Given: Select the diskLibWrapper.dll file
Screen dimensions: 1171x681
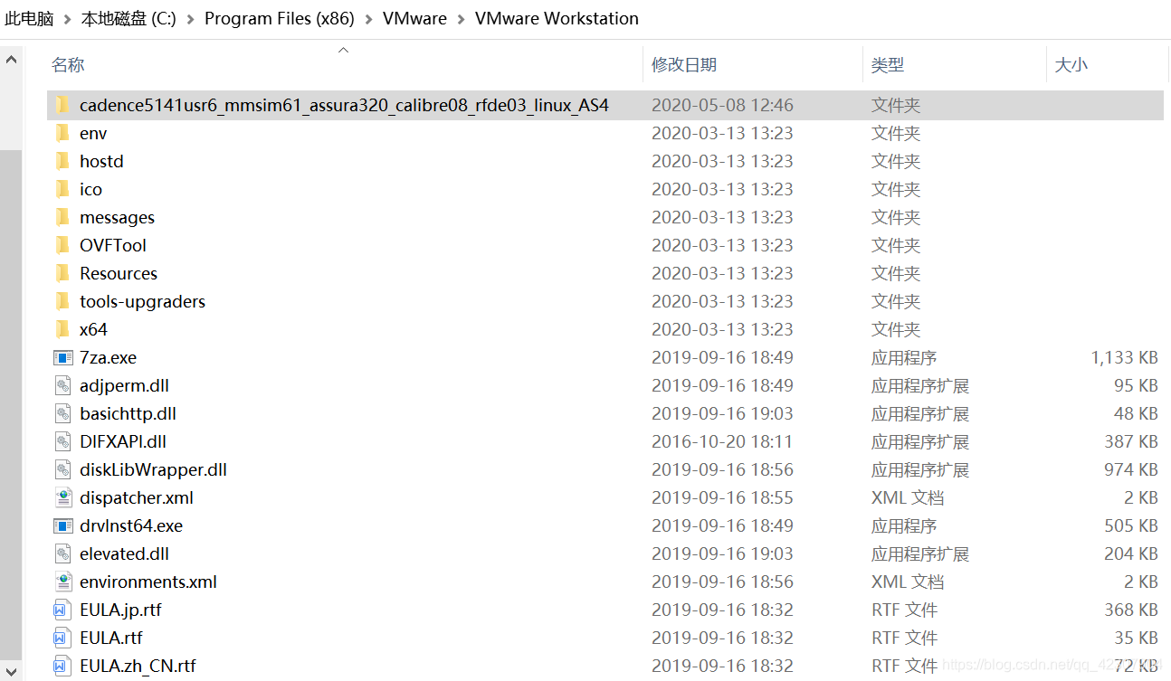Looking at the screenshot, I should (x=153, y=469).
